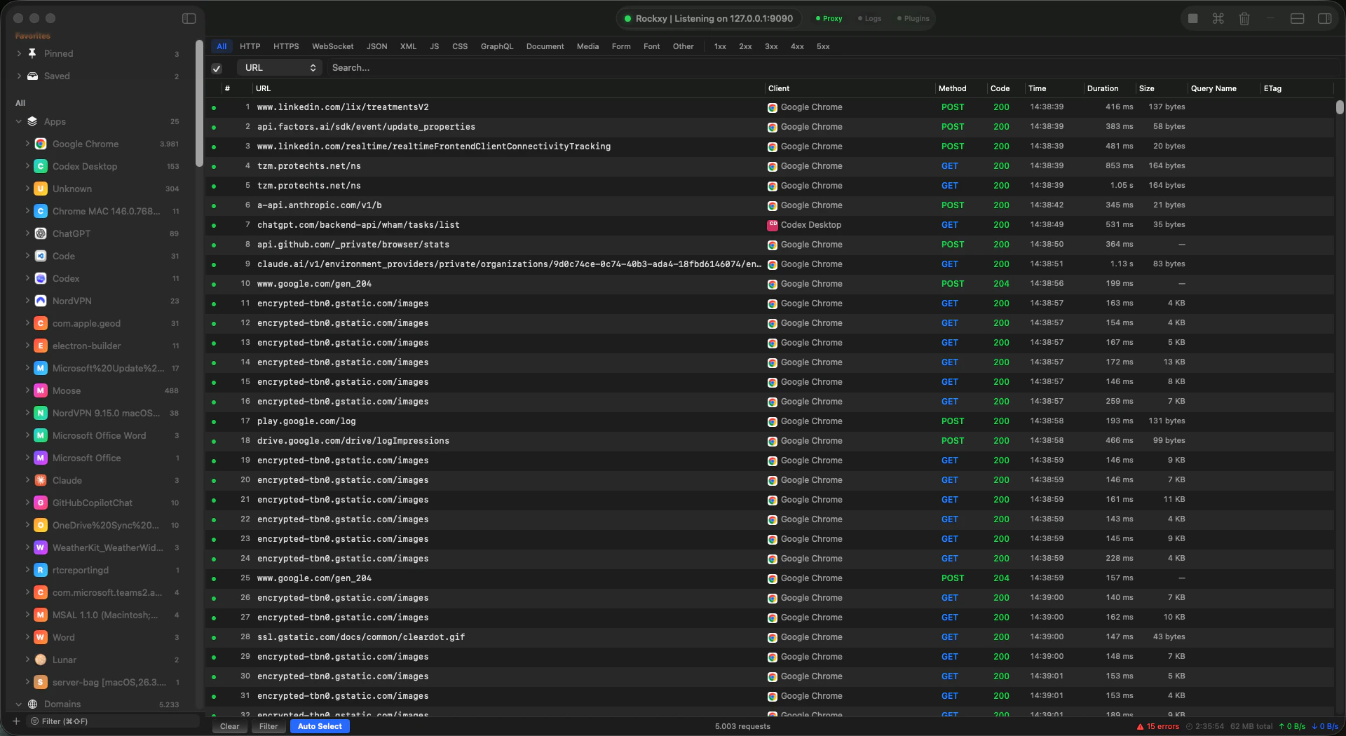
Task: Collapse the left sidebar using its toggle icon
Action: point(189,18)
